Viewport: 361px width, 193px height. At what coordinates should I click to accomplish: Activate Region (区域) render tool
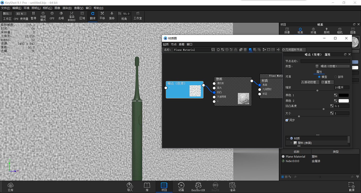[82, 16]
